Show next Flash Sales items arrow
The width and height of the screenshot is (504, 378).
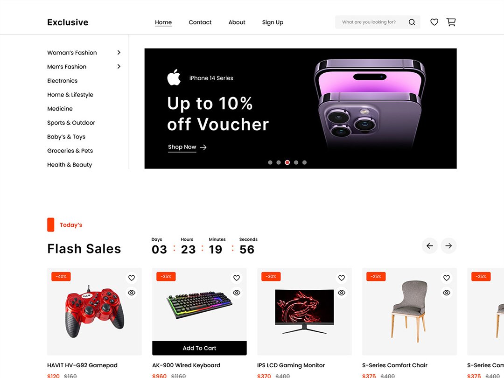[x=449, y=246]
